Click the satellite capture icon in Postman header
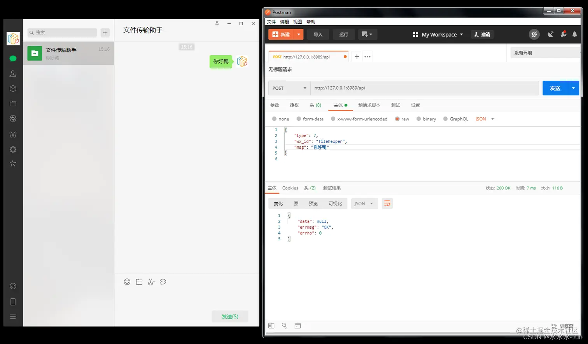The image size is (588, 344). [x=550, y=34]
